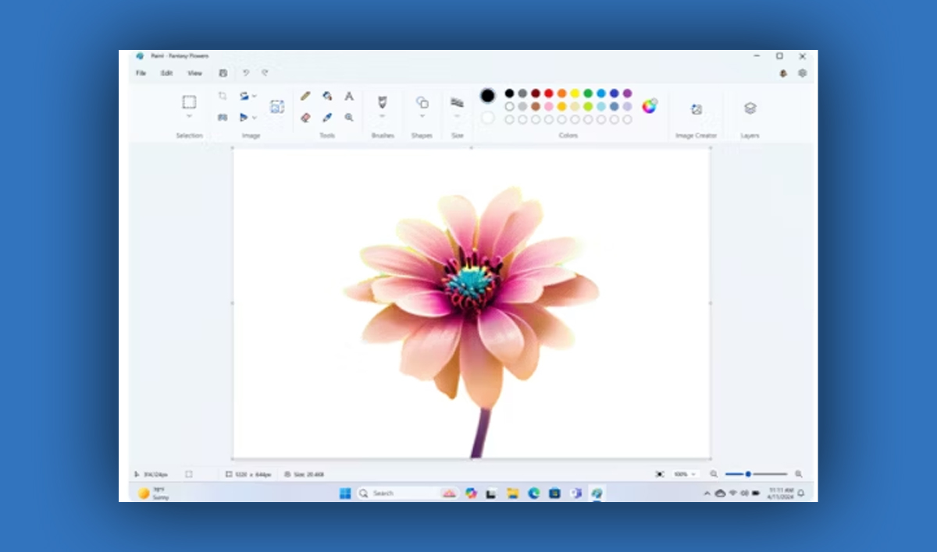Open the Rotate options dropdown
This screenshot has height=552, width=937.
tap(254, 96)
